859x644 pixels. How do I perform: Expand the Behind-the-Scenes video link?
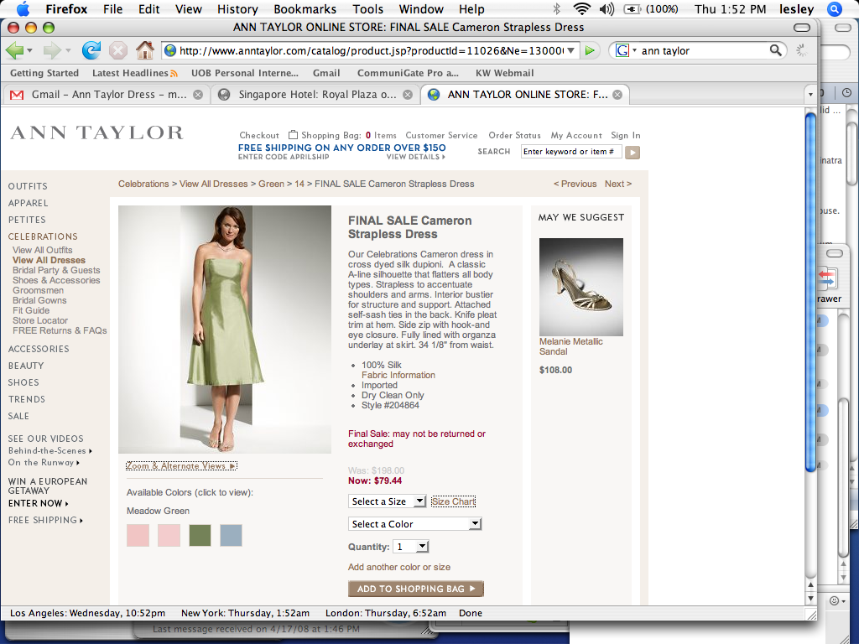click(x=49, y=450)
